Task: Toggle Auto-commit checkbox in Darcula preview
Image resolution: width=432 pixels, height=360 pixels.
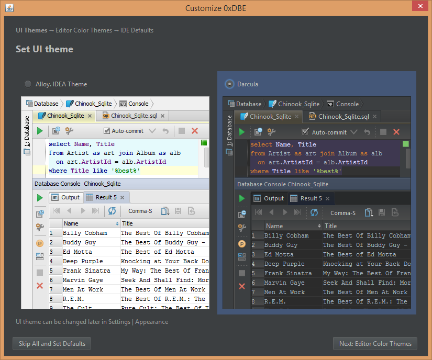Action: point(305,132)
